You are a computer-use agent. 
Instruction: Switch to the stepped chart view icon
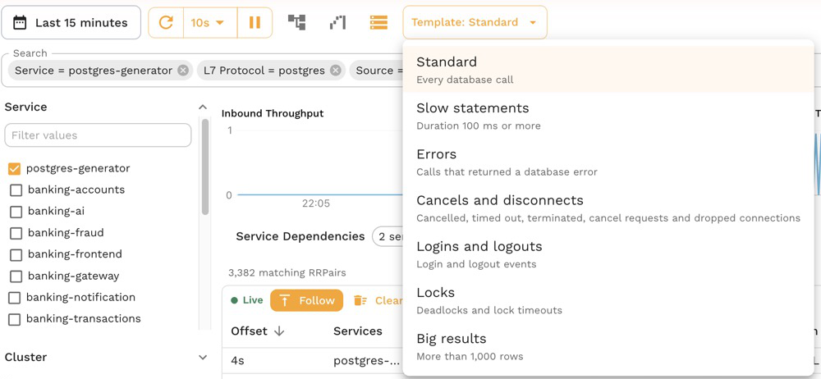(x=337, y=22)
